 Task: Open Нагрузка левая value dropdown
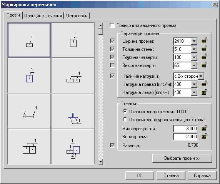click(194, 92)
